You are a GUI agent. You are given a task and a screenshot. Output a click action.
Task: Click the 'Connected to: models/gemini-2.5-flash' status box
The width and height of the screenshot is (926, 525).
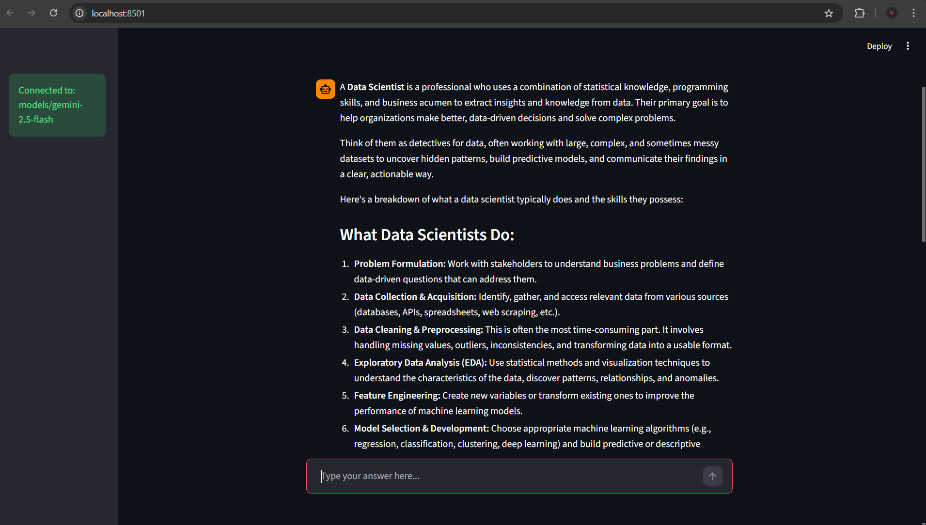57,105
